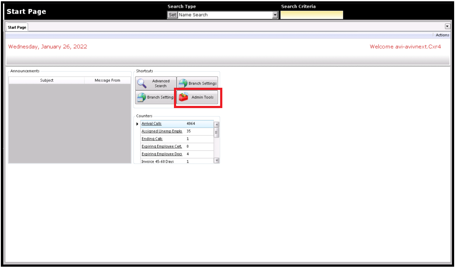
Task: Click the Welcome avi-avivnext.Cxr4 text
Action: tap(405, 47)
